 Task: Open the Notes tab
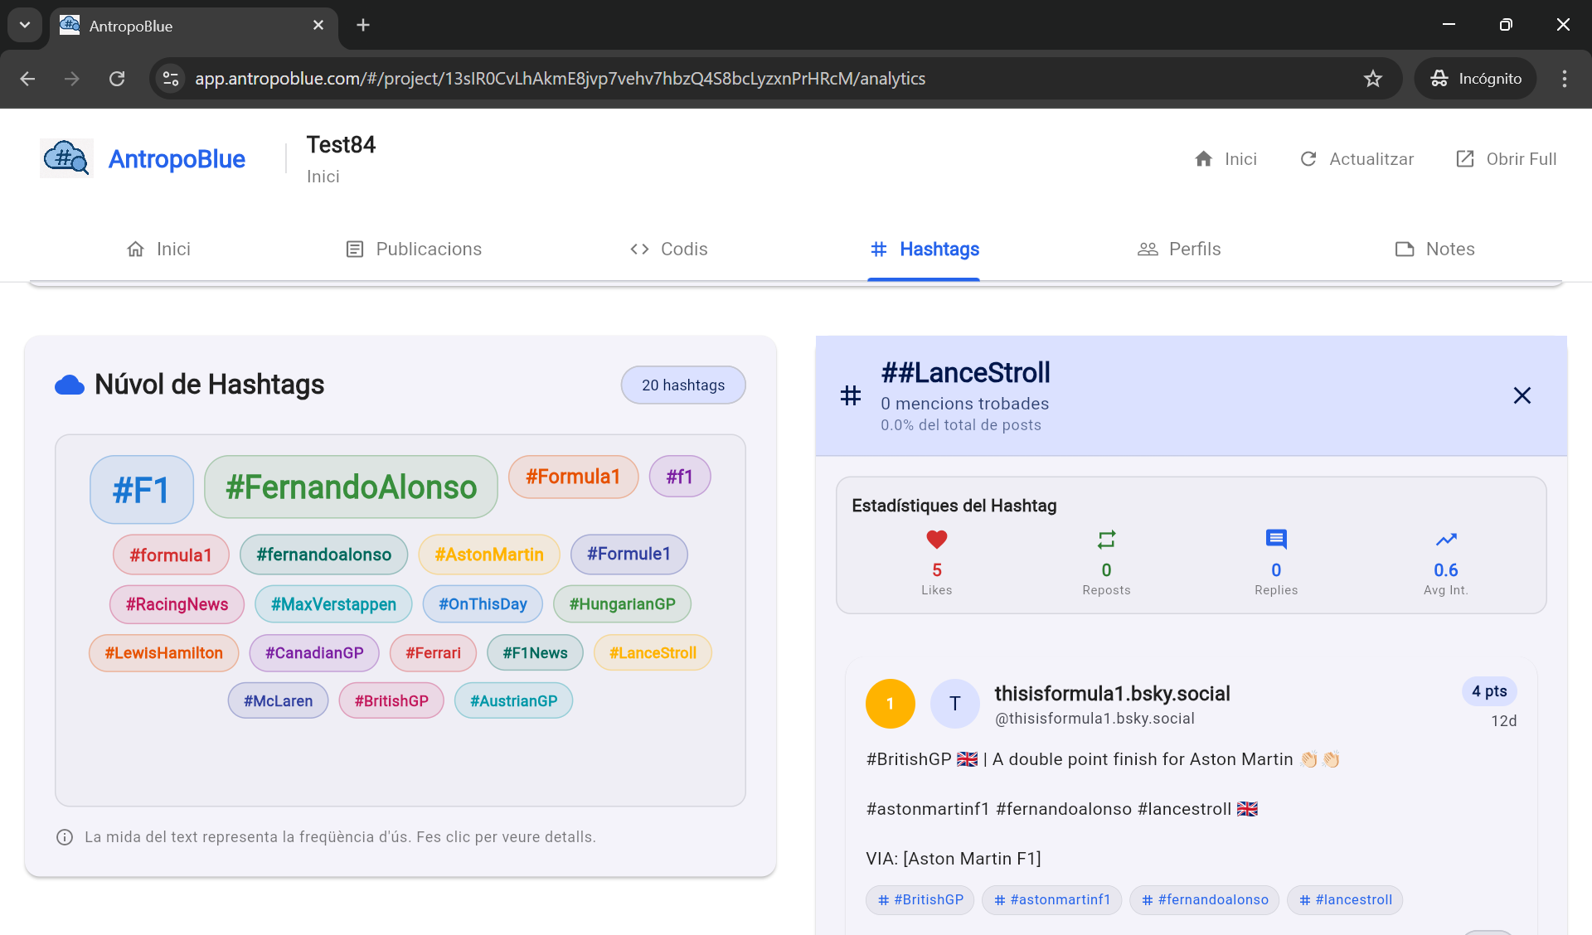click(1434, 249)
